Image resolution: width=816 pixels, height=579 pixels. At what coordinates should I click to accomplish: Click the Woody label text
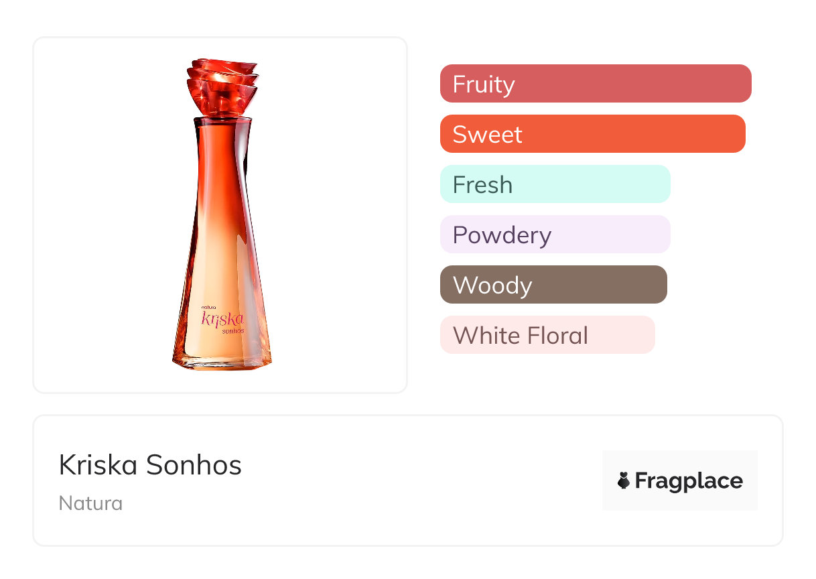[492, 285]
